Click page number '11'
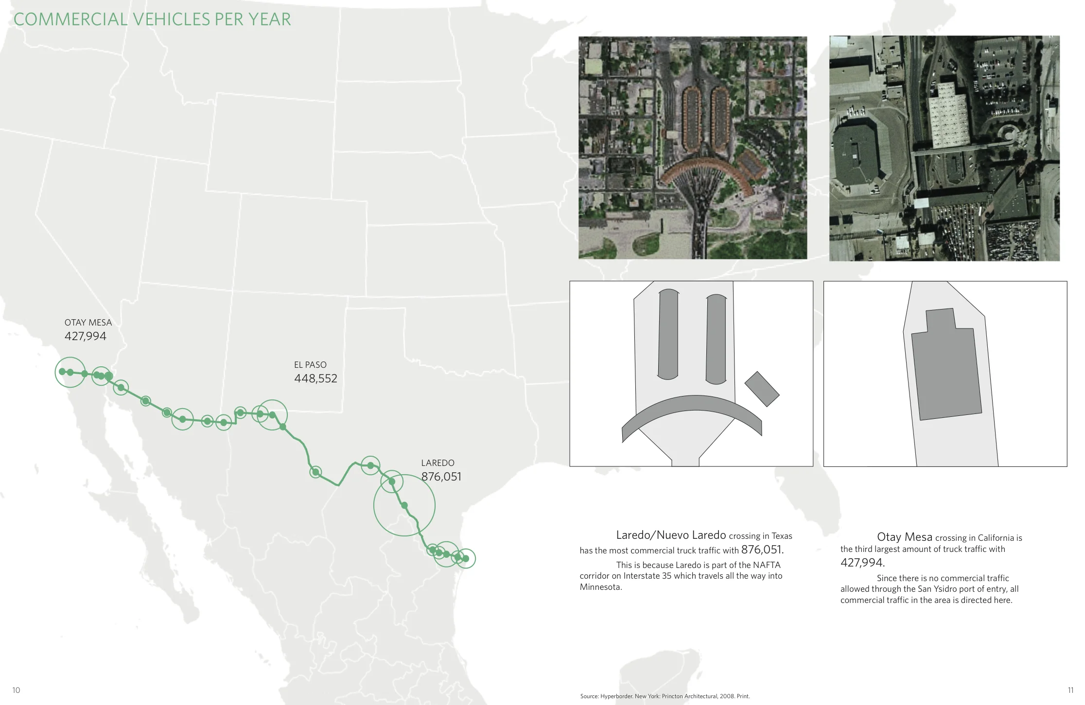1085x705 pixels. point(1070,690)
